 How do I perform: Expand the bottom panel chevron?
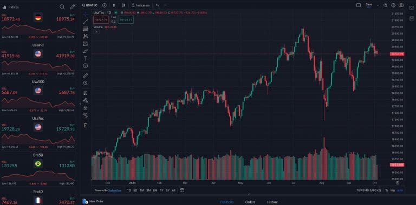(x=249, y=194)
